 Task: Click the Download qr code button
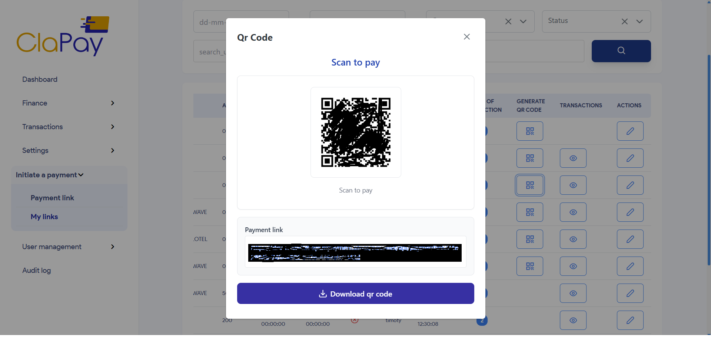tap(355, 293)
